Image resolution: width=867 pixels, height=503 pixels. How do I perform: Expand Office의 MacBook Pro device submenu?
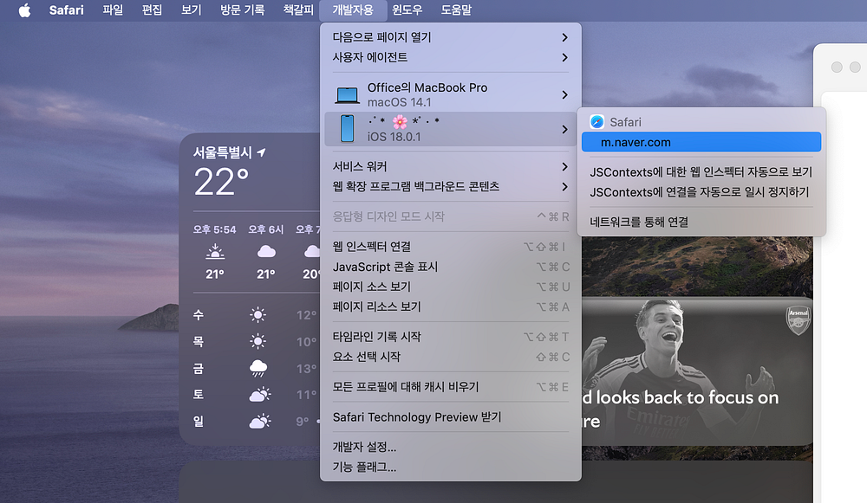[x=451, y=94]
